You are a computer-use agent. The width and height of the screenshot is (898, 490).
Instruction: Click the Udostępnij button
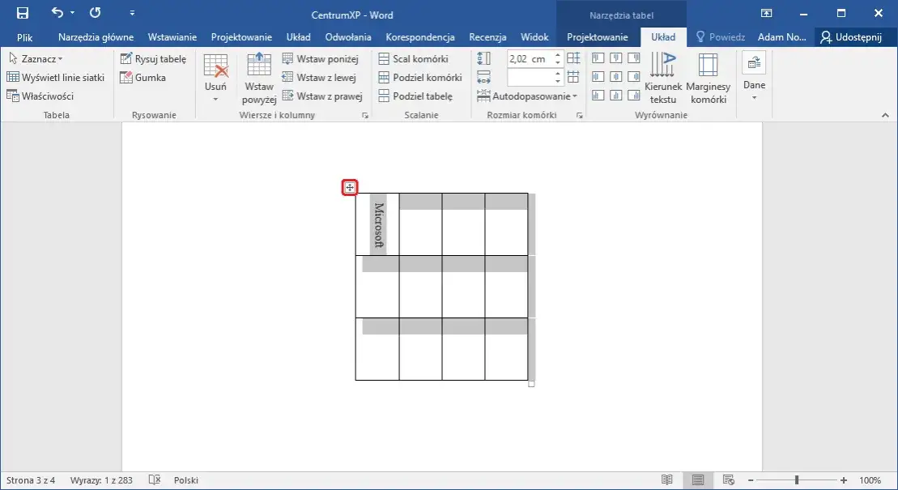854,36
